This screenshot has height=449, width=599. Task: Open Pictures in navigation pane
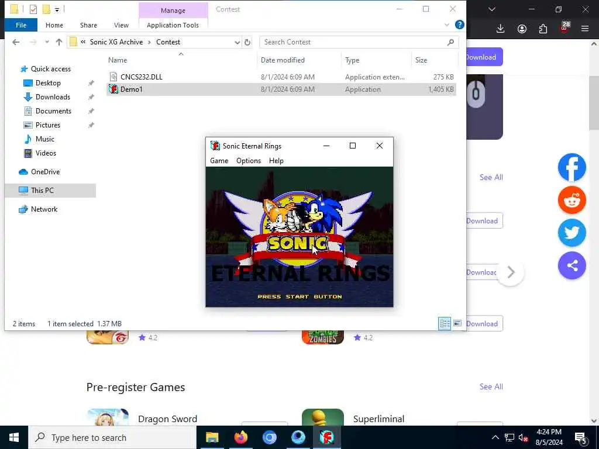(x=48, y=125)
